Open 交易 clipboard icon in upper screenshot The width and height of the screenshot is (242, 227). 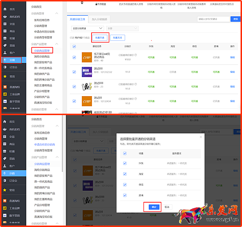tap(5, 24)
